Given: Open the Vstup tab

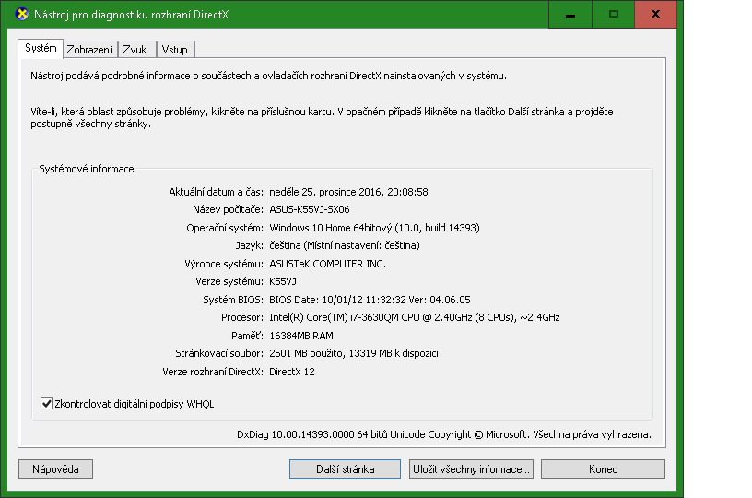Looking at the screenshot, I should click(x=175, y=50).
